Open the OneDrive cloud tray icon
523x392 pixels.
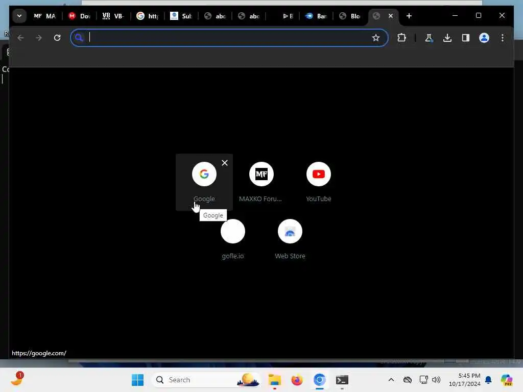pos(407,380)
